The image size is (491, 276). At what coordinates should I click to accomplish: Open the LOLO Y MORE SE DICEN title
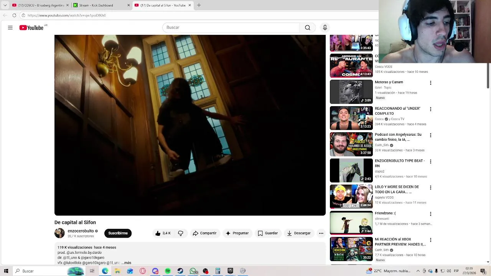pyautogui.click(x=397, y=189)
